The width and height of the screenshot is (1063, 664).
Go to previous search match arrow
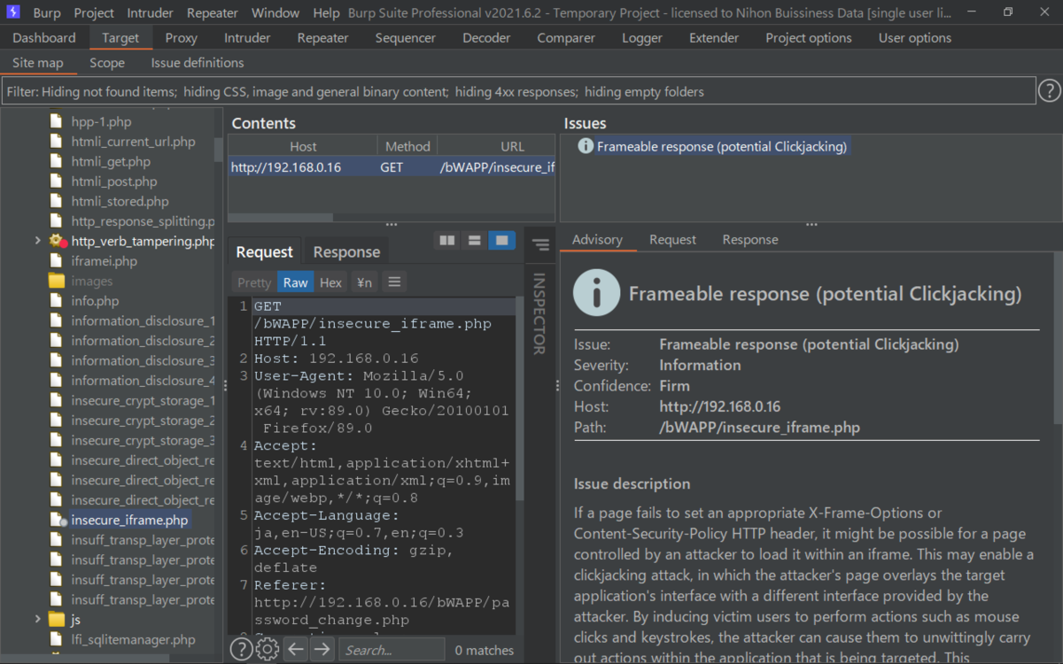(x=296, y=650)
